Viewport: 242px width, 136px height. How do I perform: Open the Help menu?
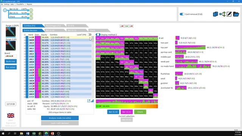tap(12, 4)
